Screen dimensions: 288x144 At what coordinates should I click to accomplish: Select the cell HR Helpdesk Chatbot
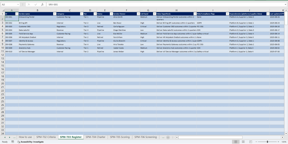tap(38, 37)
